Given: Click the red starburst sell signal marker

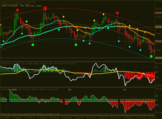Looking at the screenshot, I should point(45,8).
